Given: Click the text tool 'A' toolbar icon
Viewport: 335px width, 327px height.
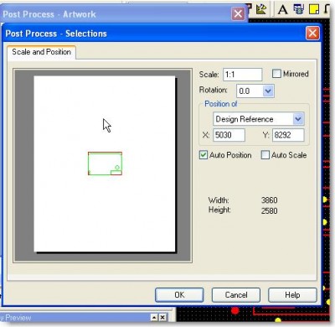Looking at the screenshot, I should [282, 10].
